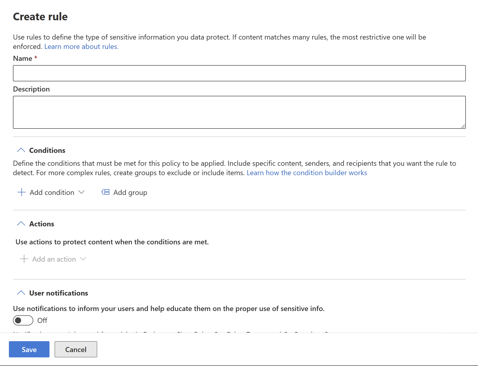
Task: Click the plus icon next to Add an action
Action: 24,259
